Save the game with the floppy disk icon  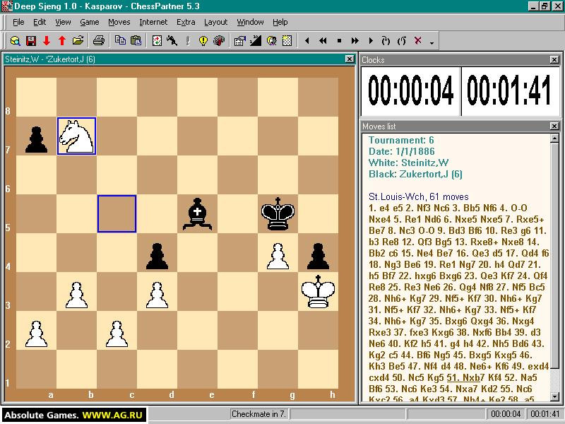pos(31,41)
